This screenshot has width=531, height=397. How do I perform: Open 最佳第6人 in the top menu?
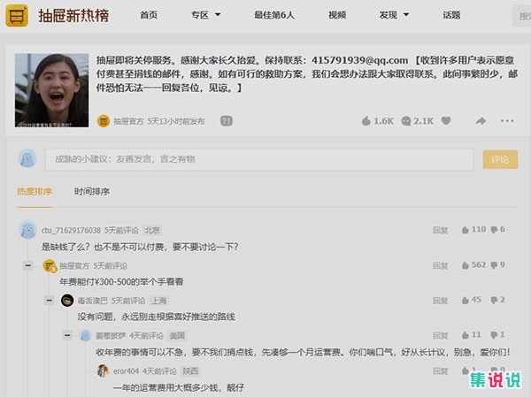[x=273, y=16]
